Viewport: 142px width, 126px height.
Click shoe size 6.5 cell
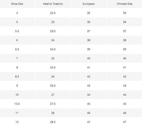point(17,49)
